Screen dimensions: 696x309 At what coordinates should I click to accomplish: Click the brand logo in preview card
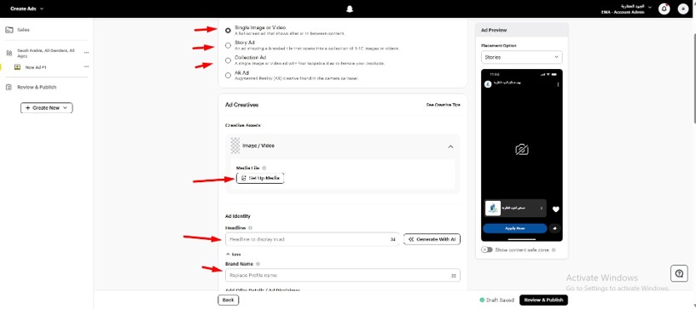493,208
